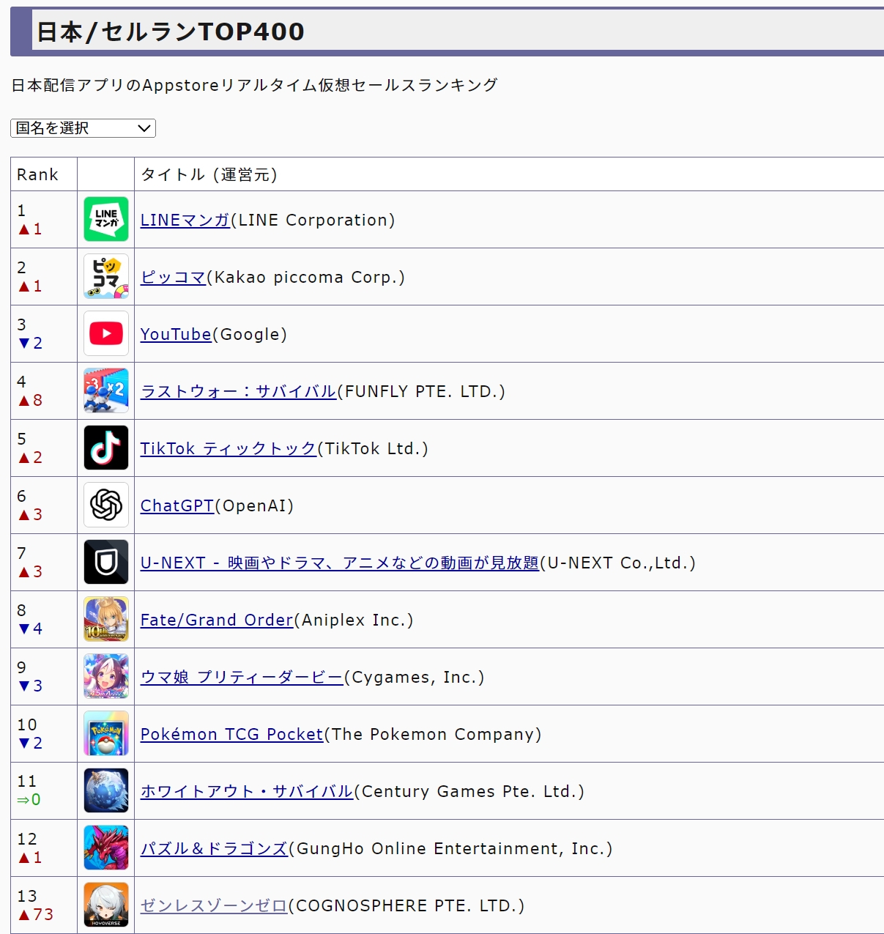
Task: Click the U-NEXT app icon
Action: coord(106,562)
